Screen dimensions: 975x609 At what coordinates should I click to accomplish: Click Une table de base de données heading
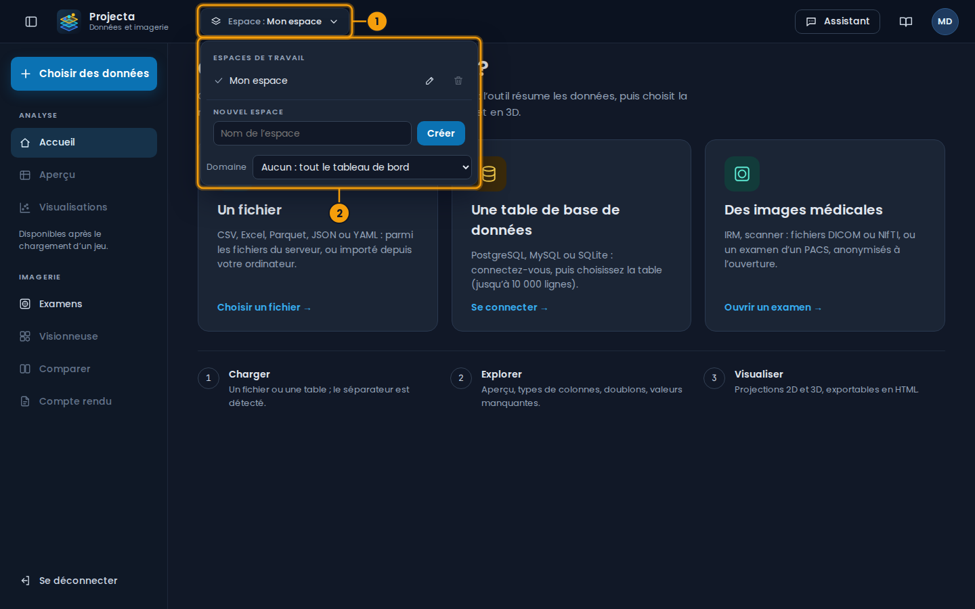point(545,220)
